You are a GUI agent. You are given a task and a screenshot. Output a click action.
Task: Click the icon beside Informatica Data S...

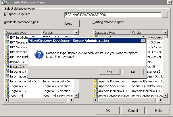(x=7, y=81)
